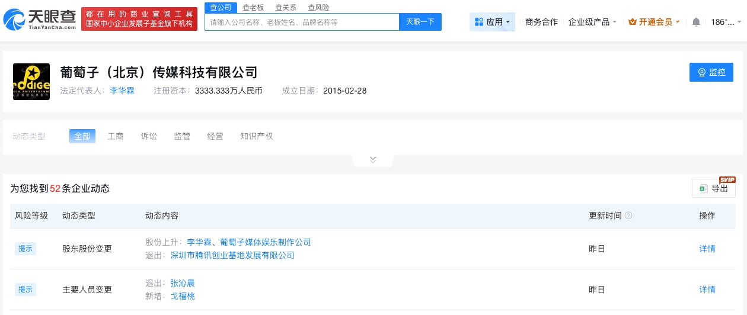The height and width of the screenshot is (315, 747).
Task: Click the company name search field
Action: (302, 22)
